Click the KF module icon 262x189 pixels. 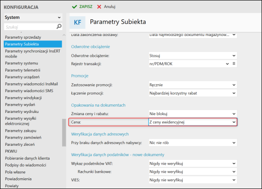[77, 22]
